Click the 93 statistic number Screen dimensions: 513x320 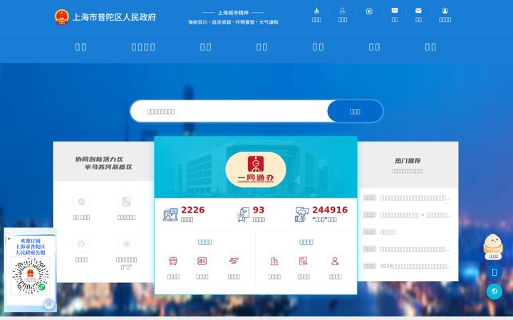(x=259, y=210)
